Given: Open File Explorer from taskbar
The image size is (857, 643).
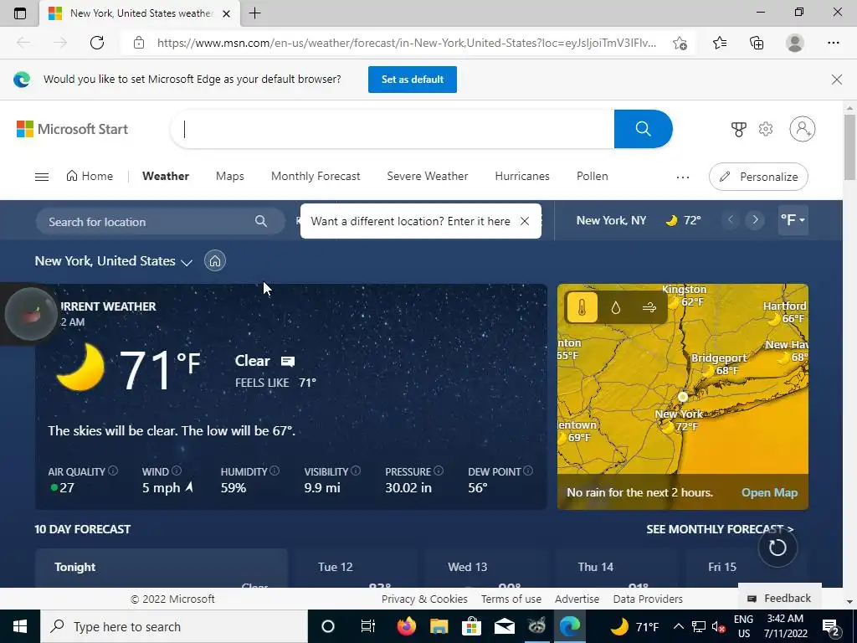Looking at the screenshot, I should click(439, 626).
